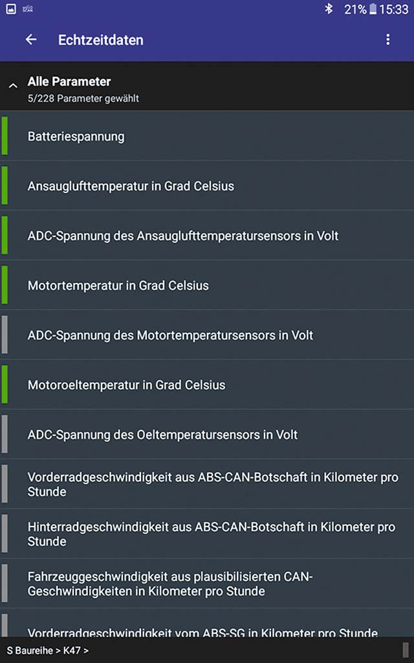Deselect Motortemperatur in Grad Celsius
Screen dimensions: 414x663
point(207,286)
